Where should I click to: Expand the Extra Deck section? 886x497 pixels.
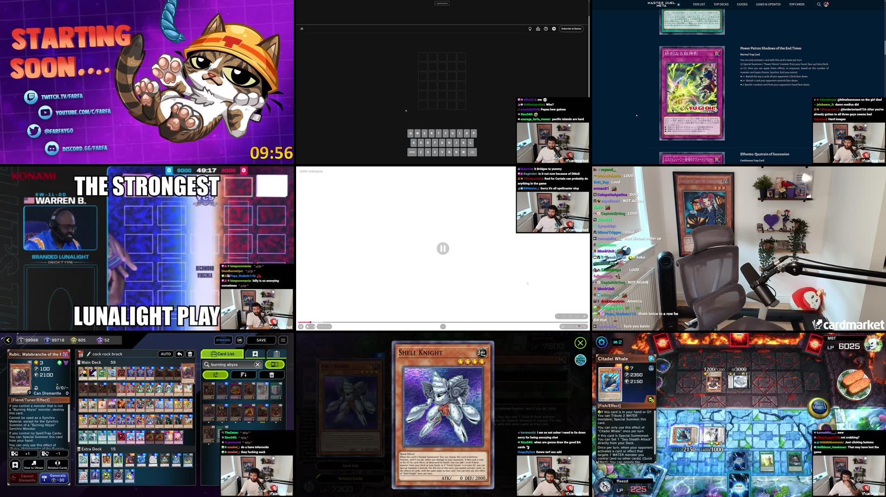[x=91, y=448]
